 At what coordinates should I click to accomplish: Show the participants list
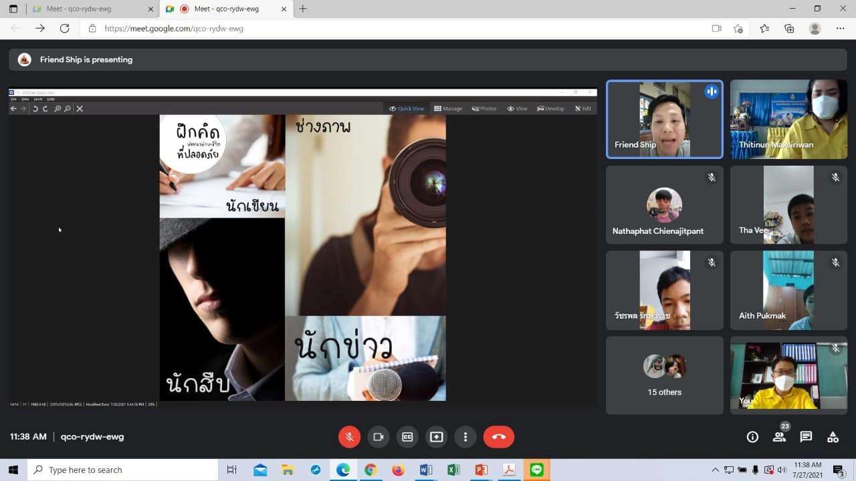[x=779, y=437]
